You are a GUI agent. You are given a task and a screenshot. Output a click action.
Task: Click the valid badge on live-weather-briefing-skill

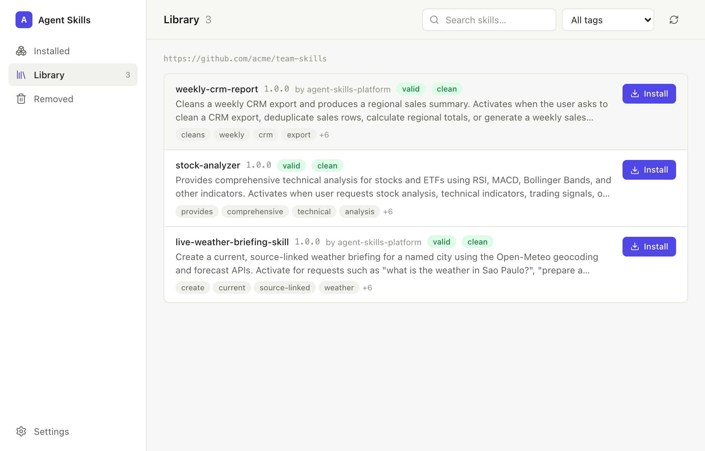[x=442, y=242]
